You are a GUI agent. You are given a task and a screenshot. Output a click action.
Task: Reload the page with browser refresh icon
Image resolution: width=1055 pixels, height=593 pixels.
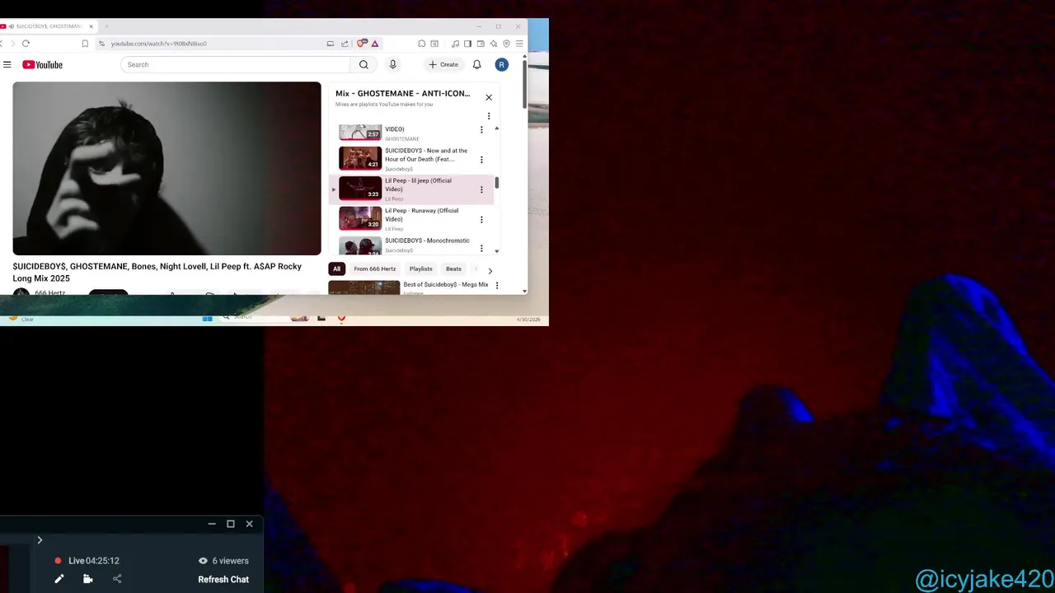(x=26, y=44)
